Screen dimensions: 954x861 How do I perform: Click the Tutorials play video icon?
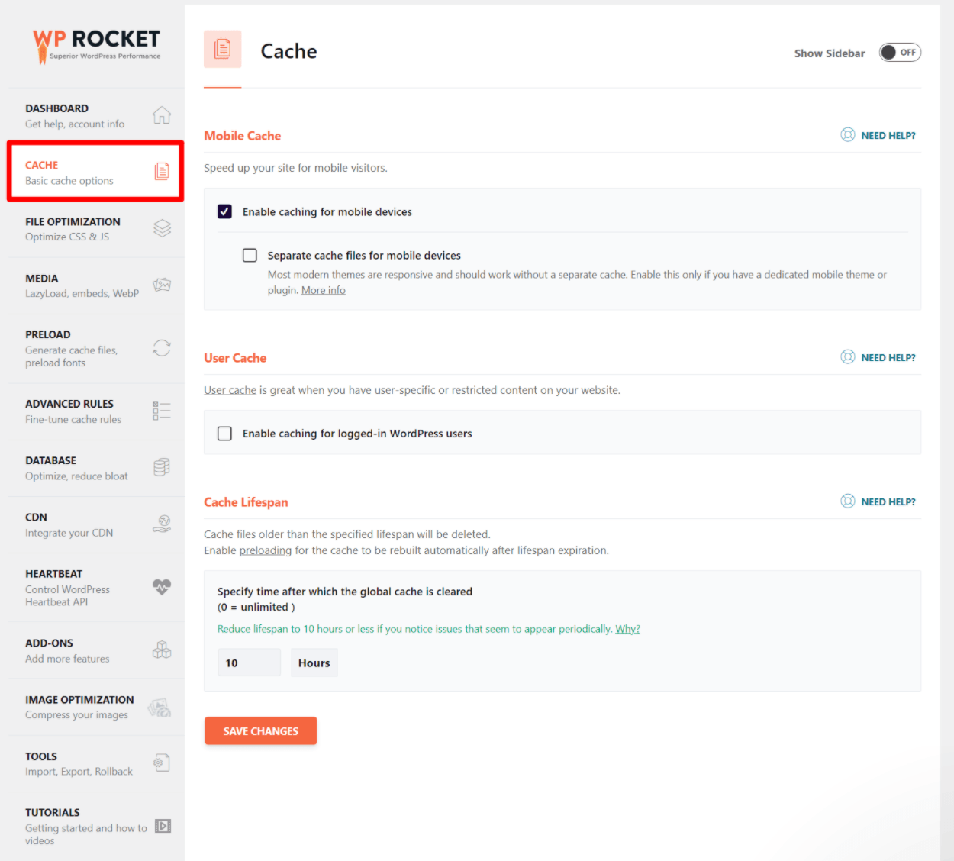click(163, 826)
